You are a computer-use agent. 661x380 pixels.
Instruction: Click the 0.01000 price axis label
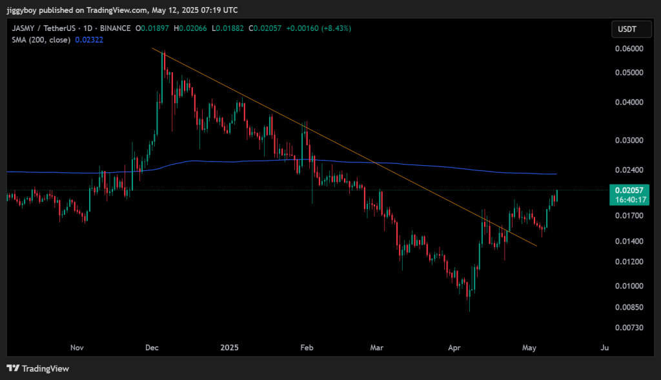click(x=629, y=286)
